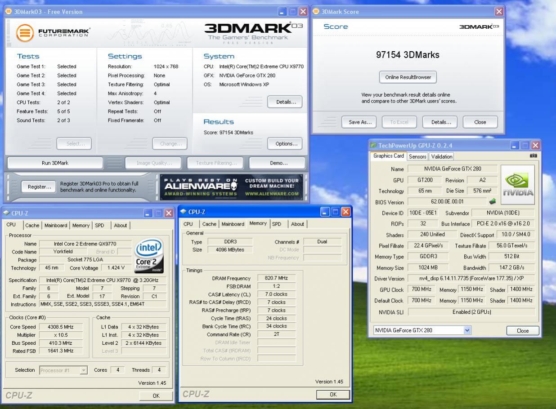Click the left CPU-Z window title icon
556x409 pixels.
(x=6, y=213)
